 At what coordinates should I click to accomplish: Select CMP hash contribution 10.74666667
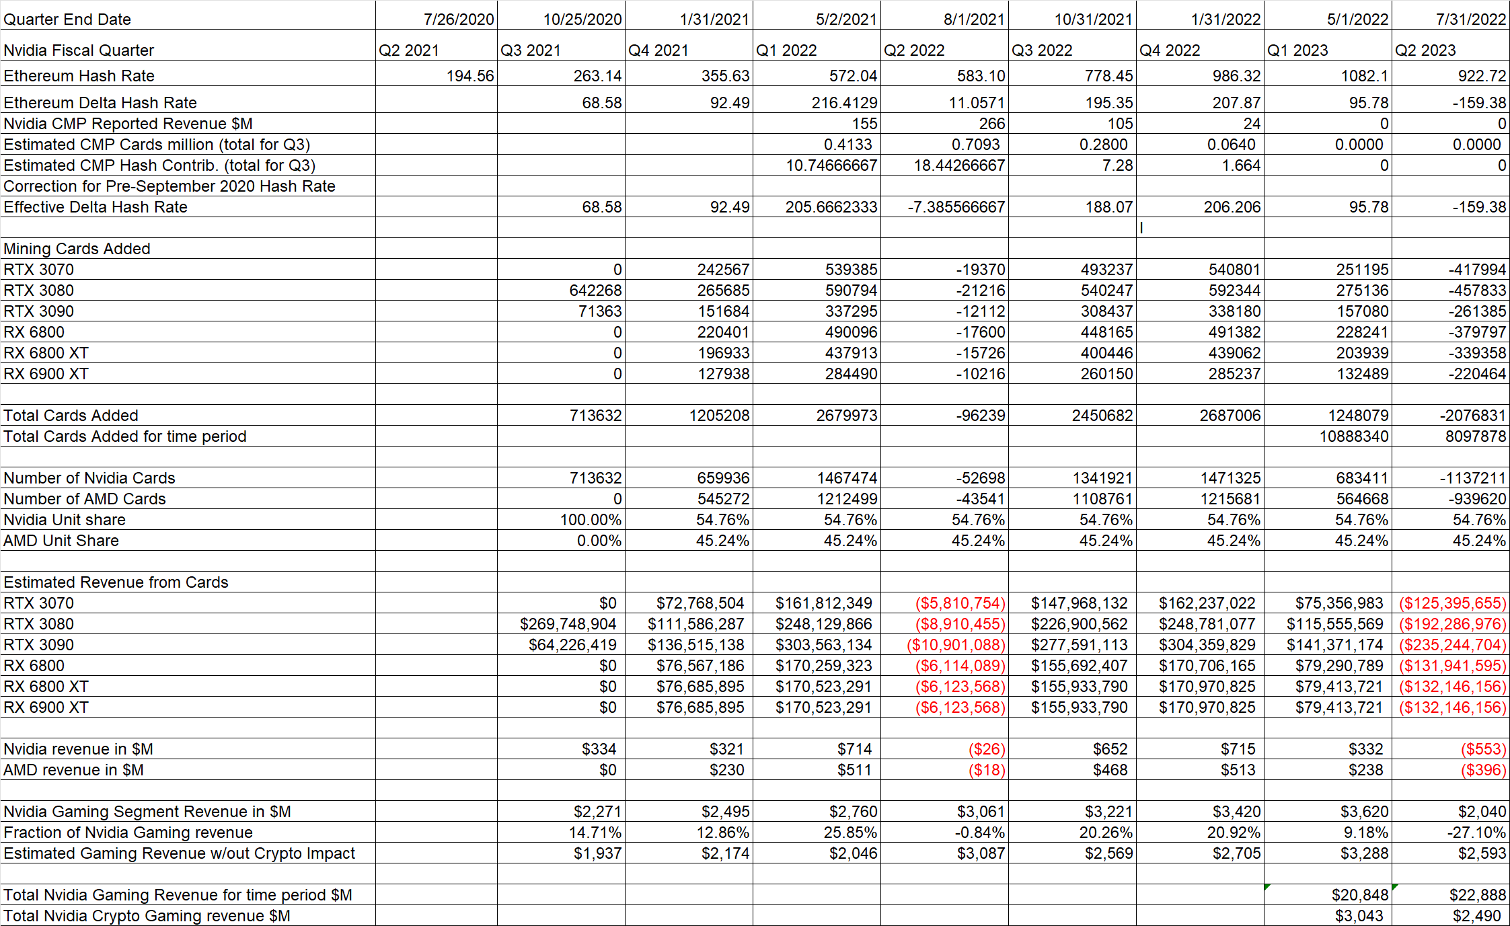pos(817,165)
